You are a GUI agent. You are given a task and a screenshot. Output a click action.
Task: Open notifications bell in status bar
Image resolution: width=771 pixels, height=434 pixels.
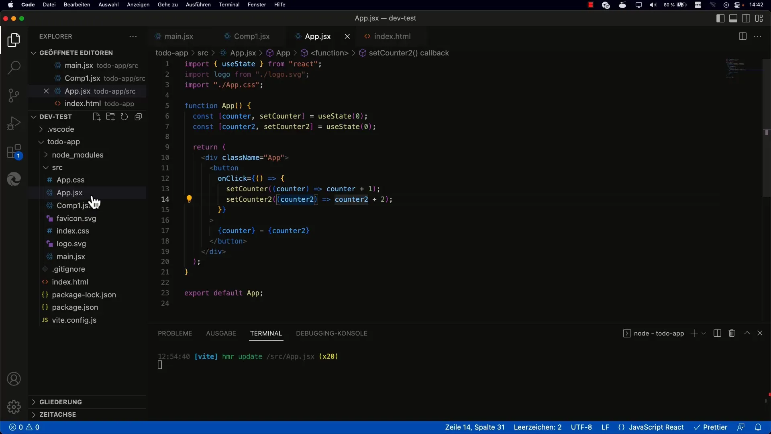758,427
